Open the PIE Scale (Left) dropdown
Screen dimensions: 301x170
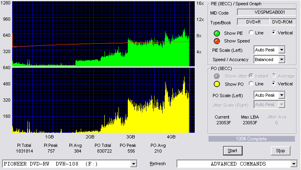pos(282,50)
